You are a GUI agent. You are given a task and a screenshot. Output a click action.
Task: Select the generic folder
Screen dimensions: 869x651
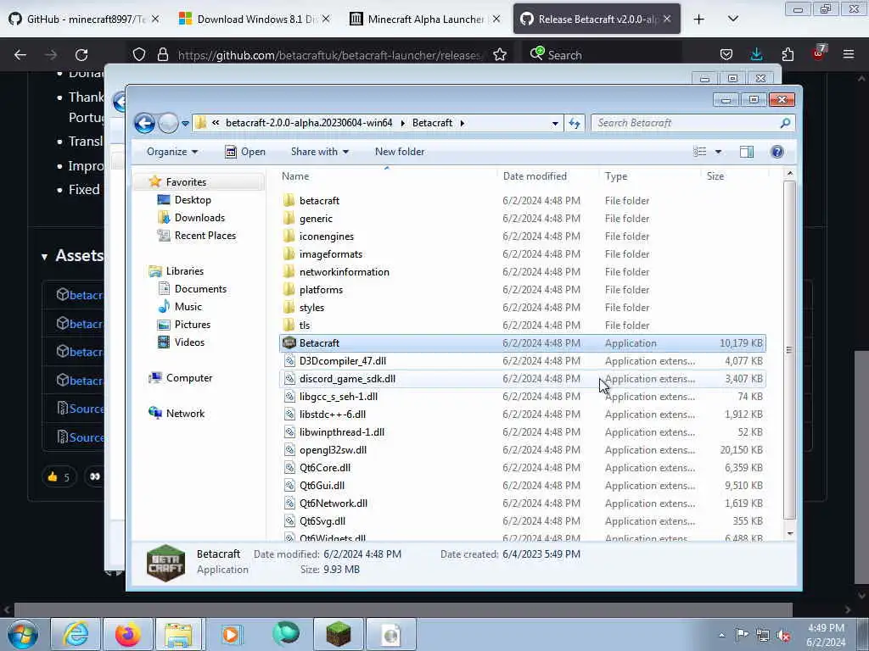tap(316, 219)
